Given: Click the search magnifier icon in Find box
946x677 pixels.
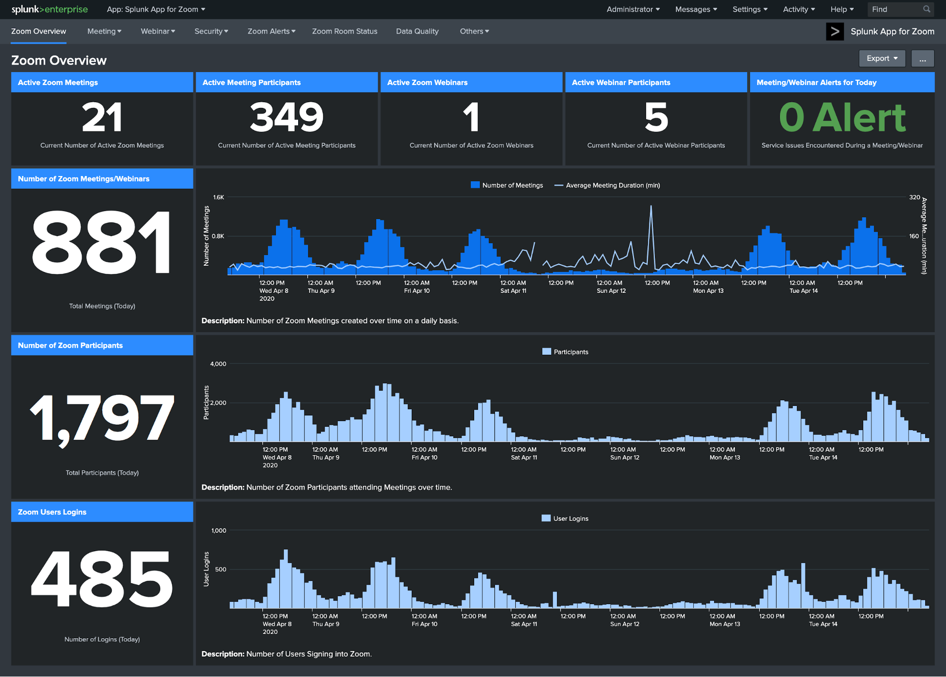Looking at the screenshot, I should (926, 9).
